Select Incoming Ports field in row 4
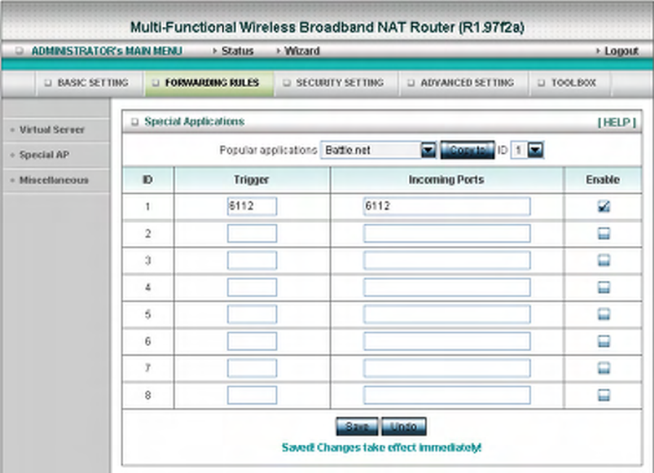The width and height of the screenshot is (654, 473). (x=447, y=287)
